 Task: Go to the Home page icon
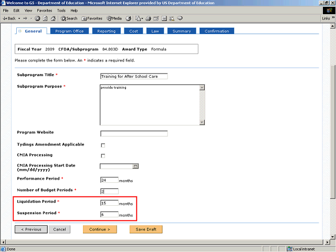53,19
